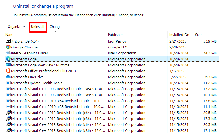Image resolution: width=219 pixels, height=133 pixels.
Task: Select Microsoft Office Professional Plus 2013
Action: pos(44,71)
